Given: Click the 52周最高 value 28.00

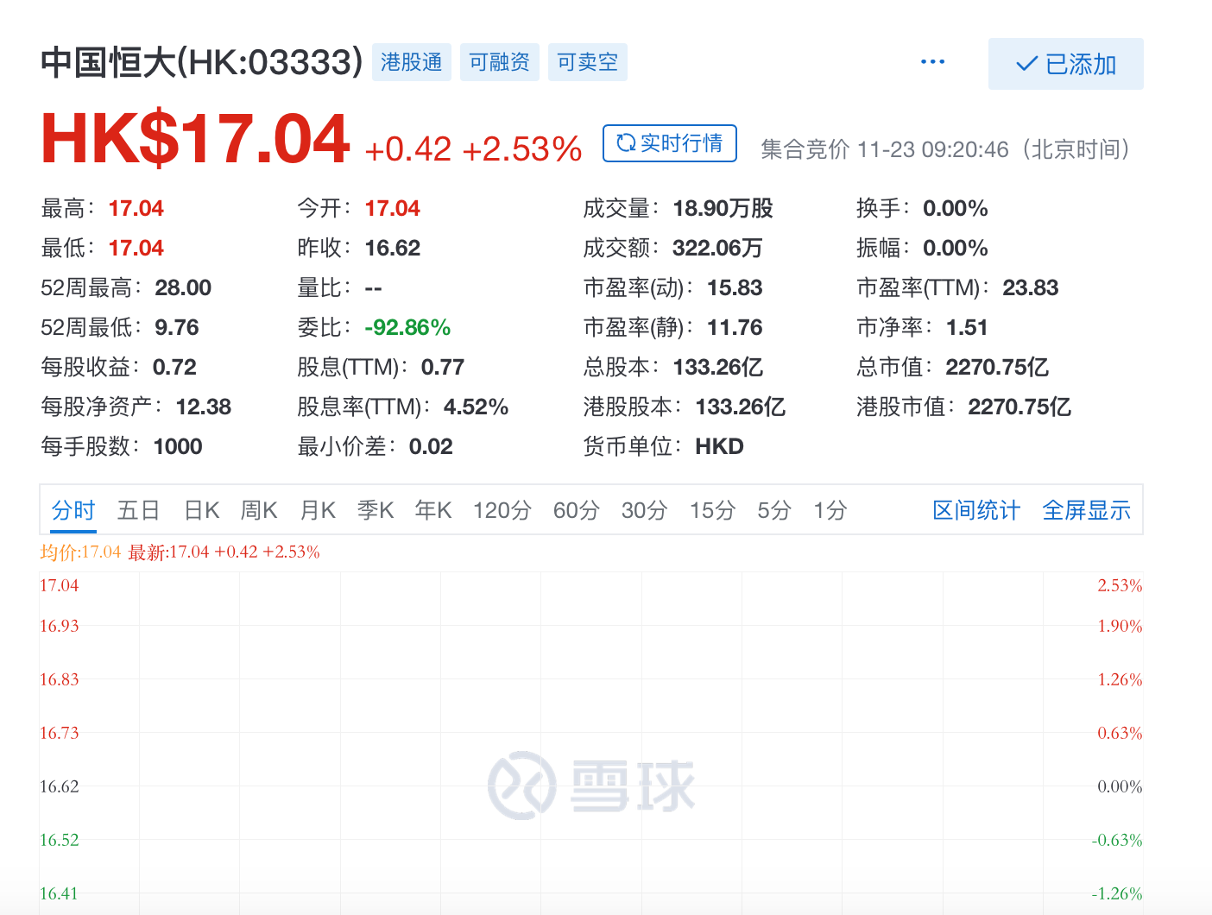Looking at the screenshot, I should (x=183, y=287).
